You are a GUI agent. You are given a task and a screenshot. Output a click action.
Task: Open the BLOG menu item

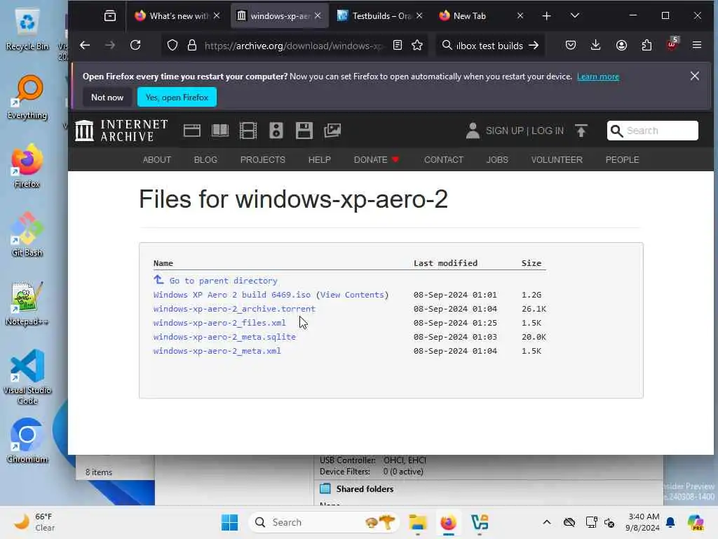pos(205,159)
